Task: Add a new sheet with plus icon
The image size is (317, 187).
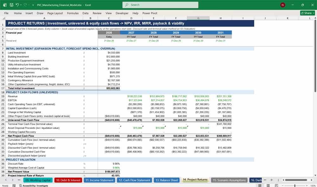Action: pos(272,180)
